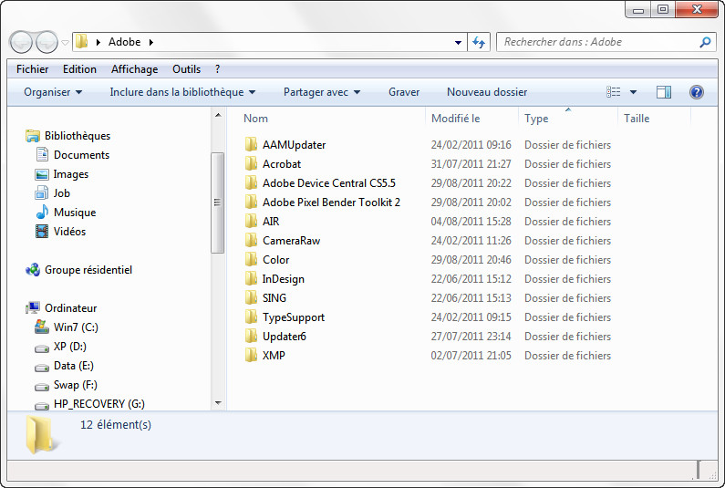Select the SING folder icon

click(x=251, y=298)
